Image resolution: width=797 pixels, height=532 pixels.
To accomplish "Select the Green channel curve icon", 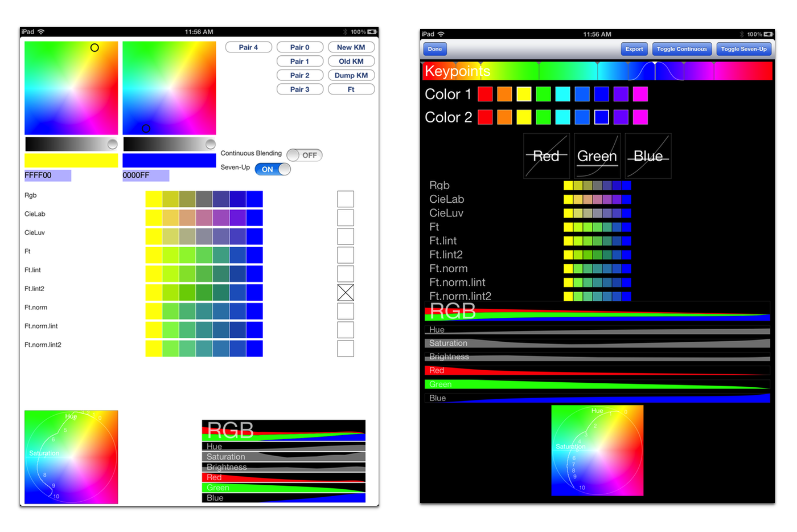I will pyautogui.click(x=597, y=155).
